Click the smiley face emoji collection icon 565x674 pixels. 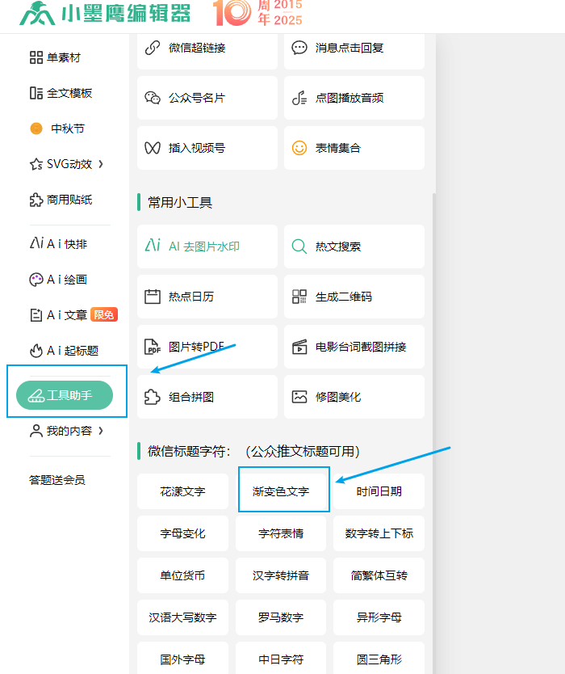tap(299, 148)
